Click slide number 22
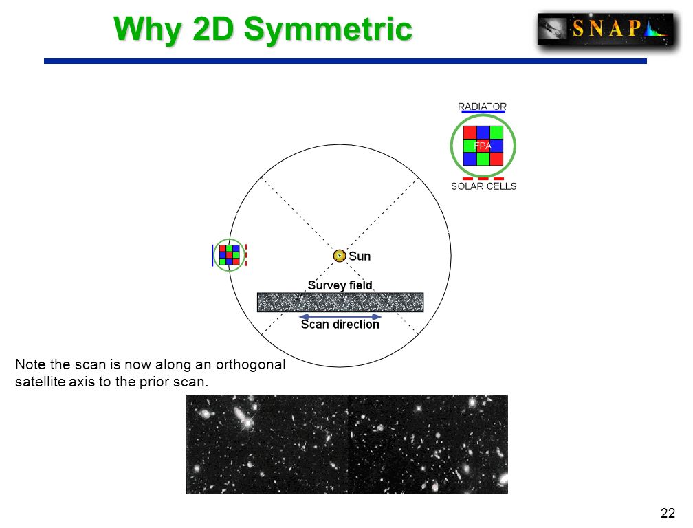This screenshot has width=693, height=528. point(668,513)
